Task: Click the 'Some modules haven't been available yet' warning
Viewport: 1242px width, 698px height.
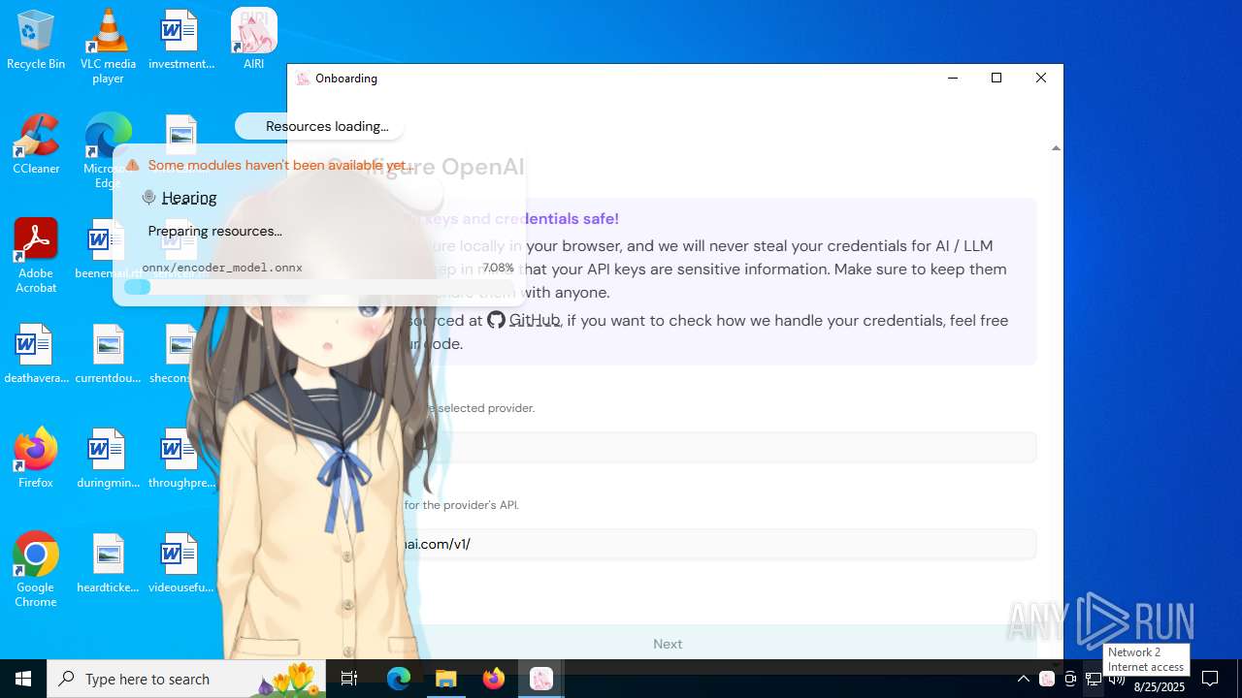Action: (x=271, y=165)
